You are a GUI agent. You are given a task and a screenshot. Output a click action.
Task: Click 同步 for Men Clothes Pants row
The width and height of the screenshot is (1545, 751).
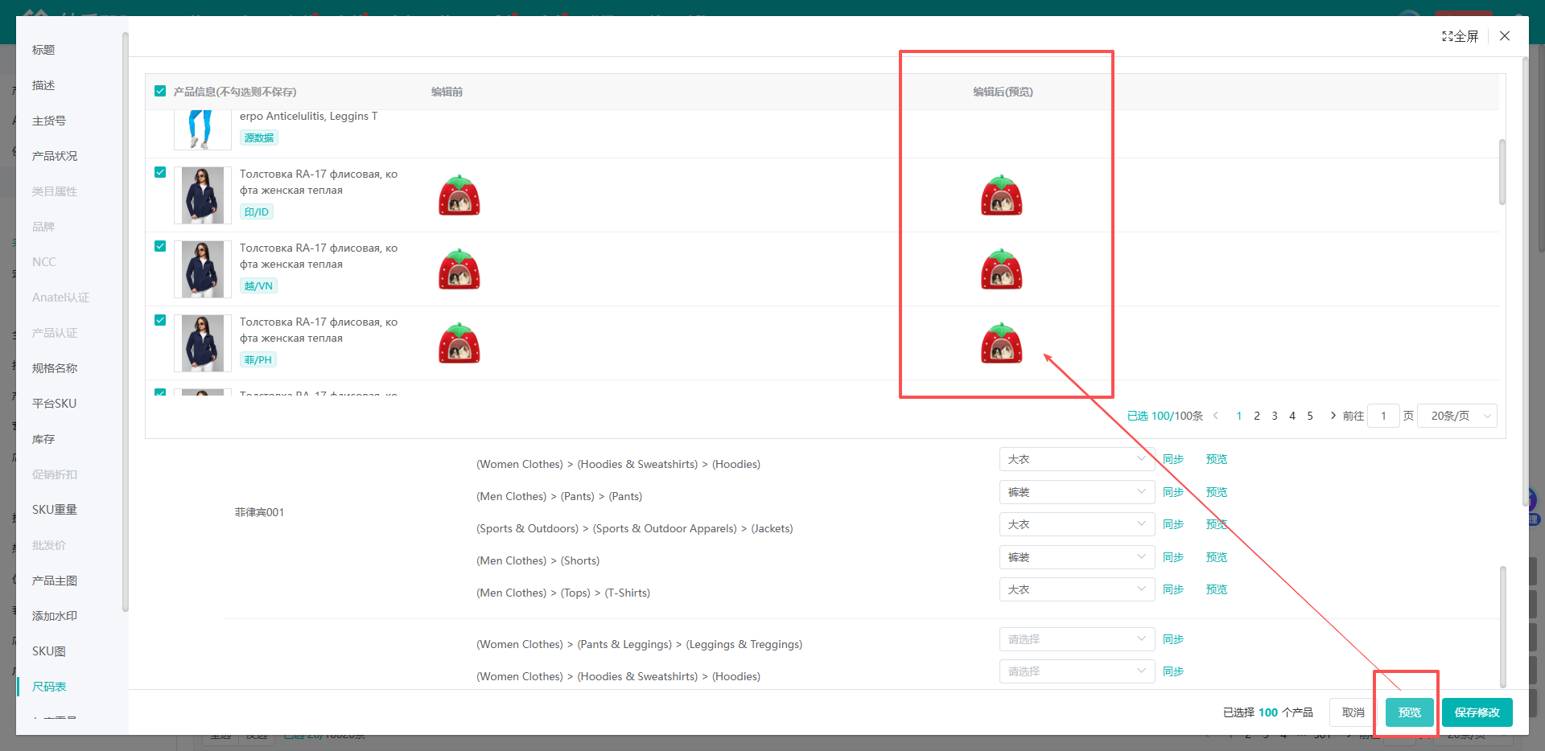pos(1173,492)
